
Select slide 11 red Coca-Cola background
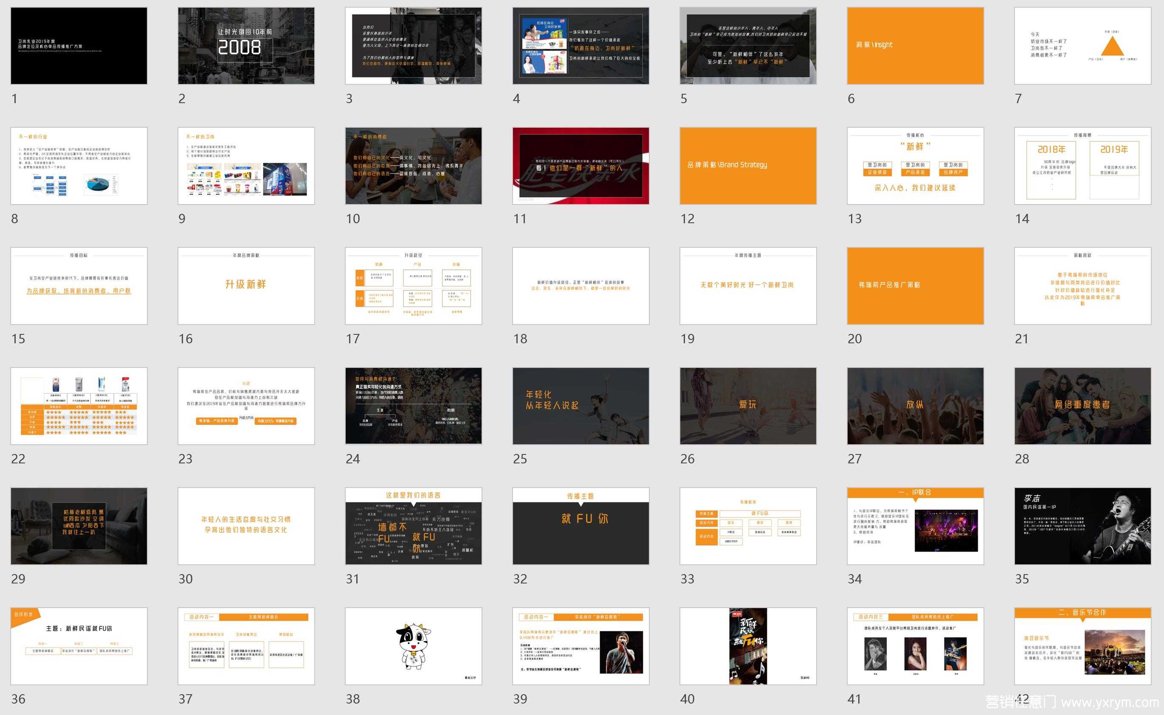581,166
